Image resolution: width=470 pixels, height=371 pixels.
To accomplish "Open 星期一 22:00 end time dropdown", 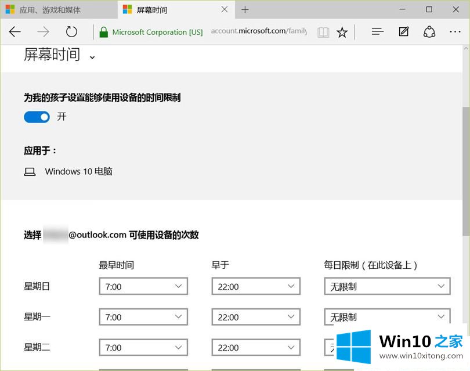I will [256, 317].
